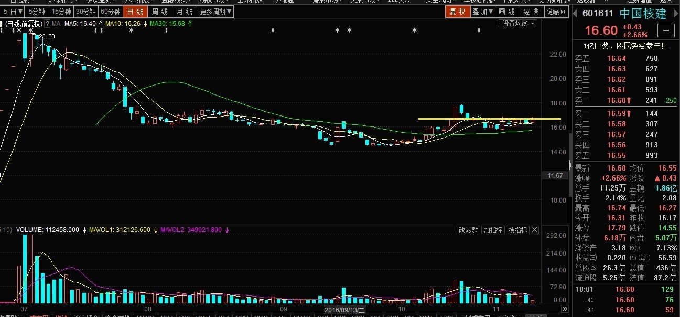Select the 卖一 16.60 order book row

(625, 100)
